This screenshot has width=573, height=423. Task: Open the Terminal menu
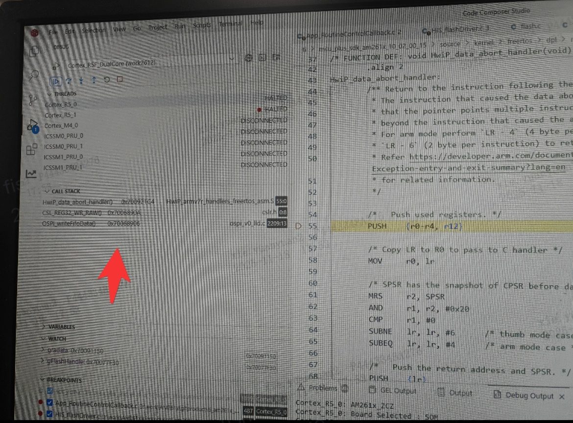pyautogui.click(x=230, y=23)
